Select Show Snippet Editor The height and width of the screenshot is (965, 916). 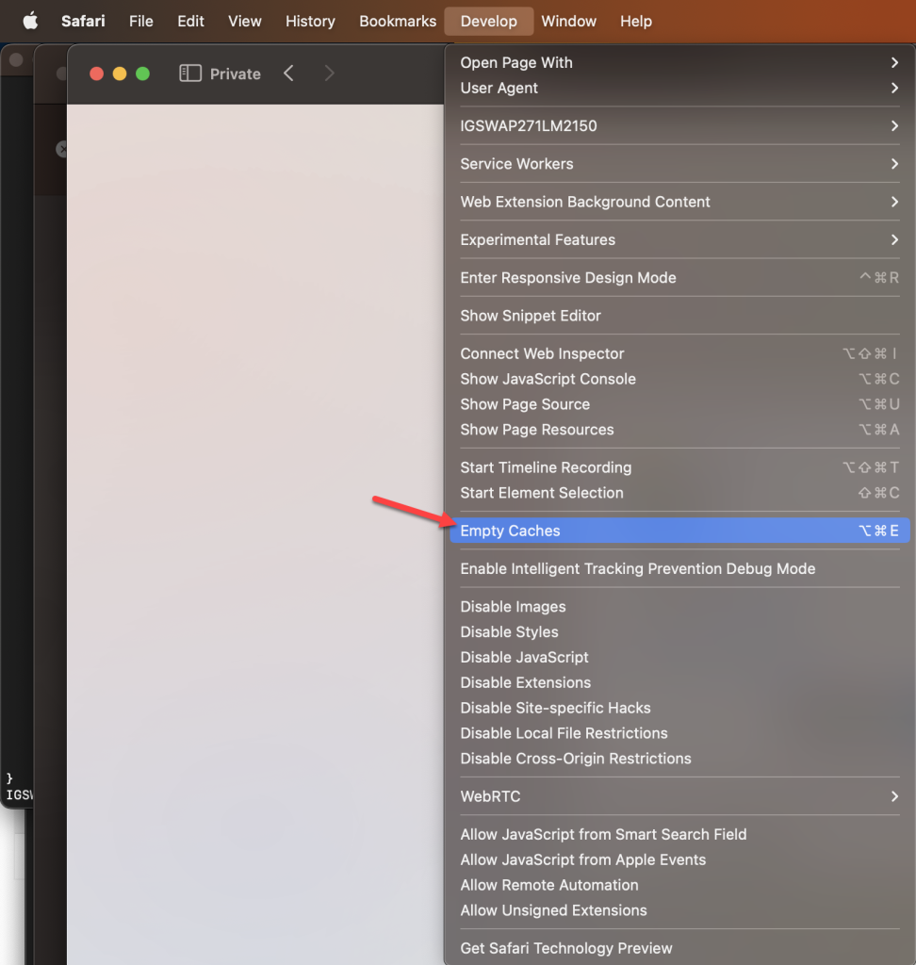(x=679, y=316)
